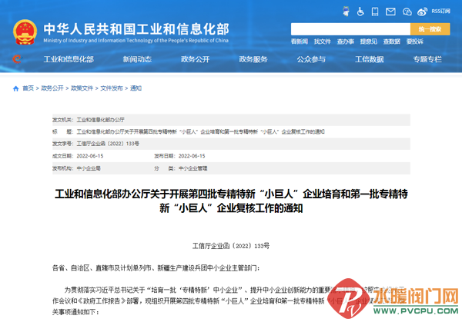Click 成文日期 2022-06-15 value
Screen dimensions: 462x322
click(90, 156)
